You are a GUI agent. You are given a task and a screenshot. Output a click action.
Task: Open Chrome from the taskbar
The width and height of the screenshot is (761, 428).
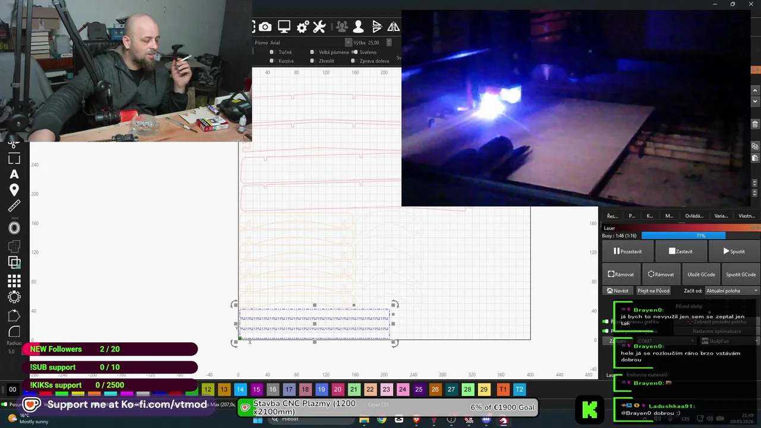pyautogui.click(x=381, y=420)
